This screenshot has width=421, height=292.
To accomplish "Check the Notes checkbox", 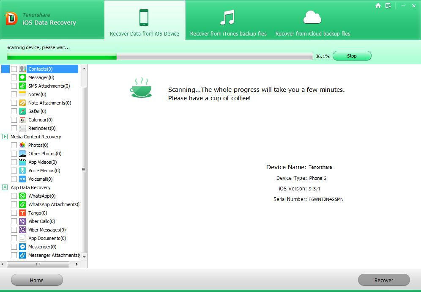I will 14,94.
